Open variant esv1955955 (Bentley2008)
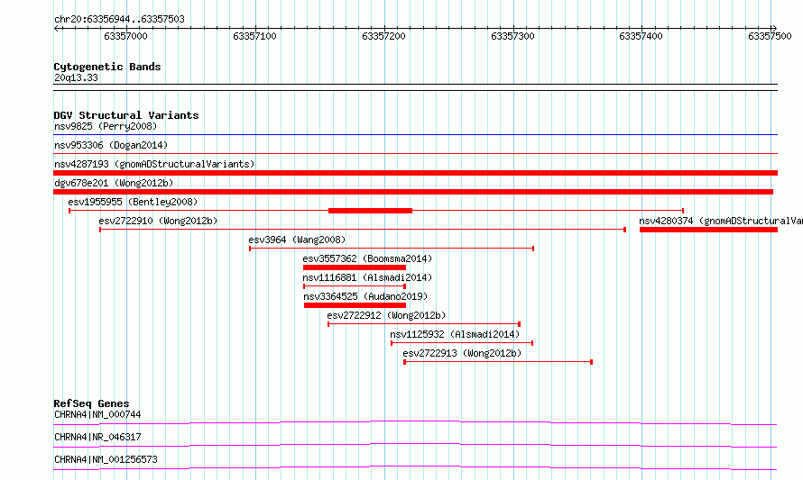Screen dimensions: 803x480 click(133, 202)
